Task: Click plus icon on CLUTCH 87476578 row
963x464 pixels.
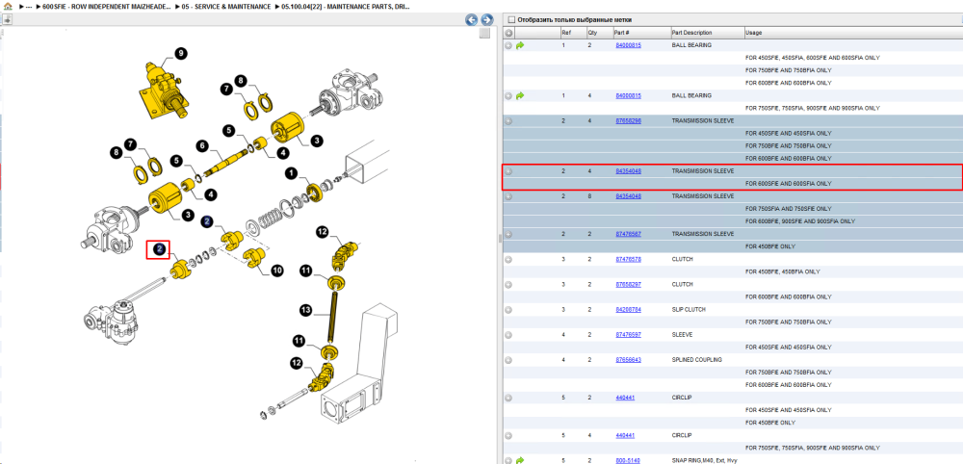Action: (508, 259)
